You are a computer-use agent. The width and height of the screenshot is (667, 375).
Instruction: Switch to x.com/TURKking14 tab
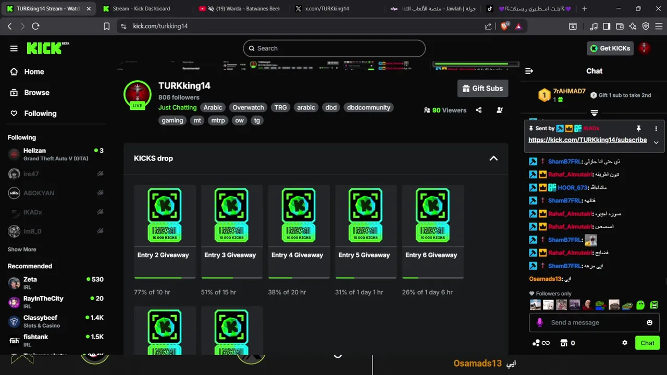336,9
